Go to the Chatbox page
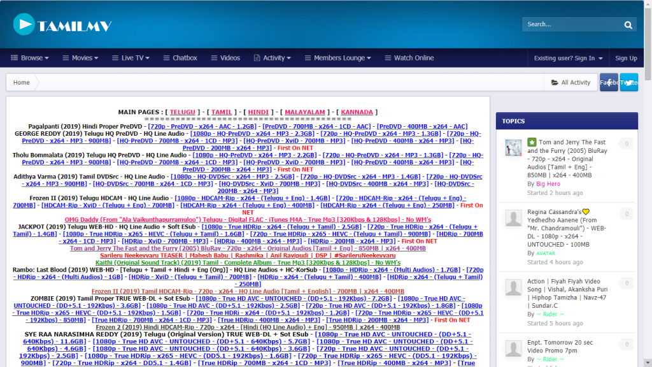 coord(180,58)
